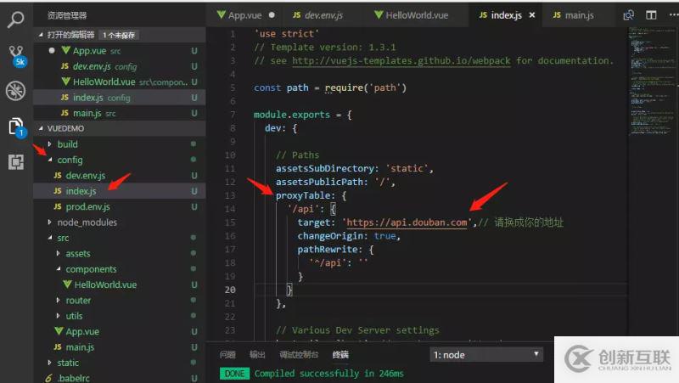Open main.js under src folder
The width and height of the screenshot is (679, 383).
[119, 347]
